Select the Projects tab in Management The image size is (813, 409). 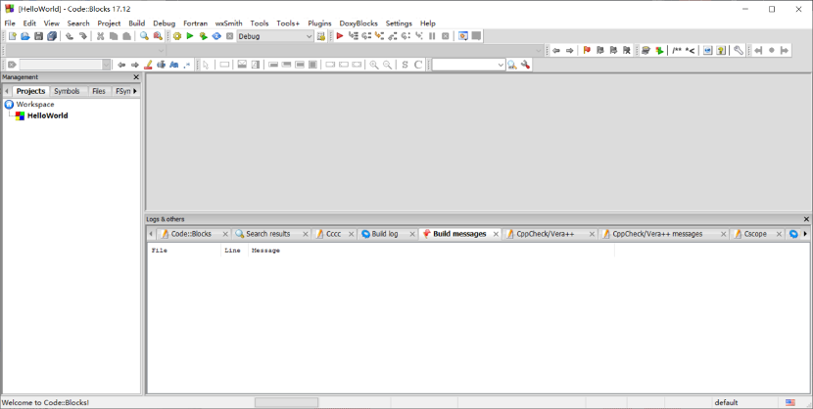point(30,91)
